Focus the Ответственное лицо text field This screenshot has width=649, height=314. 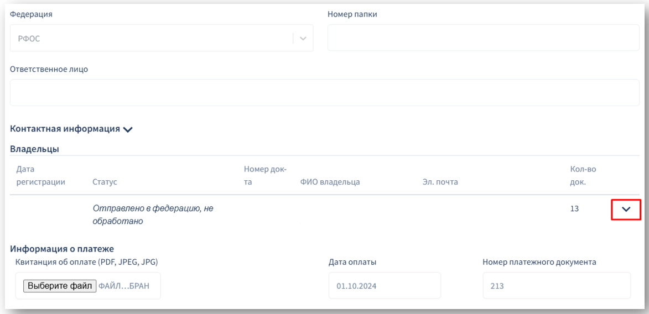point(325,93)
